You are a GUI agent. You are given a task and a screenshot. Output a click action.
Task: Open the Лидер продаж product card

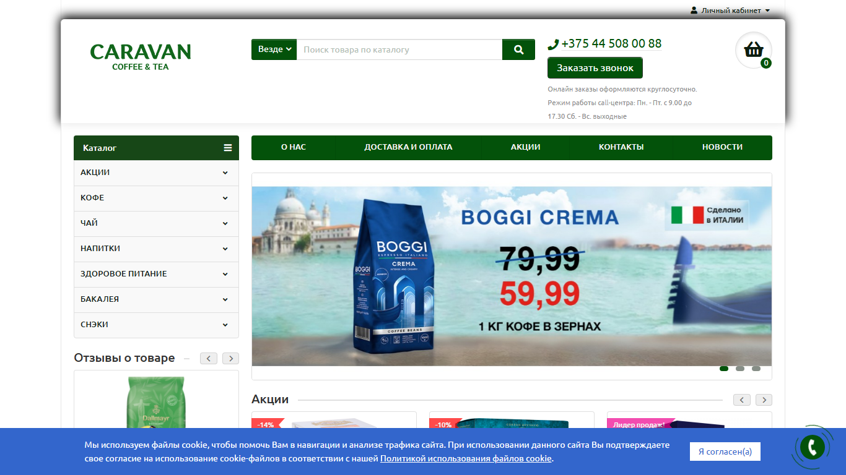tap(689, 421)
